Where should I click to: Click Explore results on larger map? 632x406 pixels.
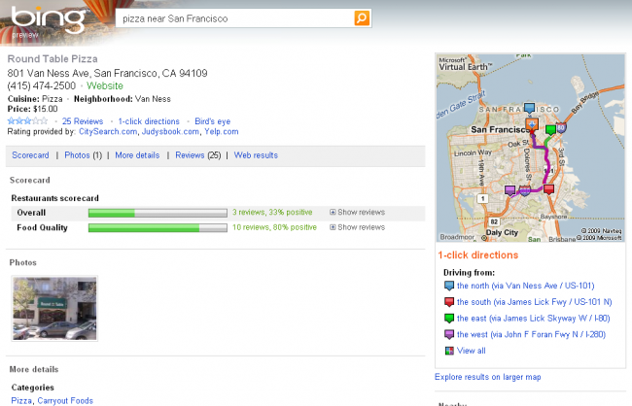tap(488, 377)
